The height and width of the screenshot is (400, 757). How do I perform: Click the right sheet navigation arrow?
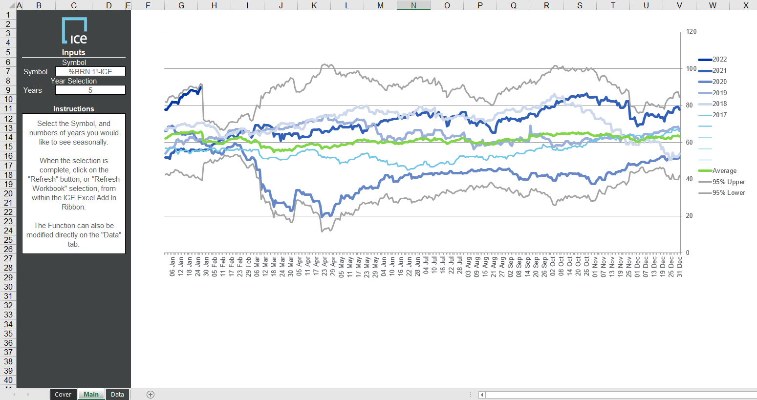pos(28,394)
